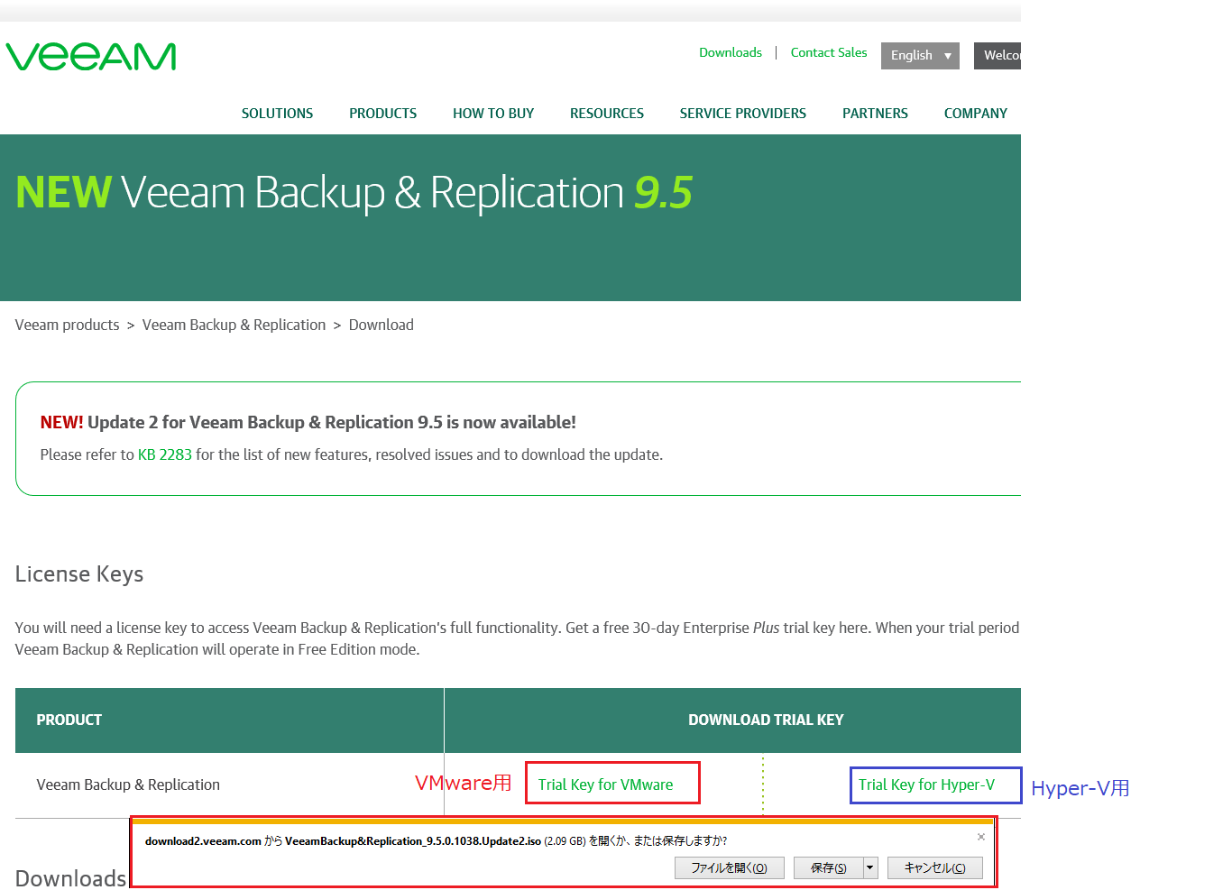This screenshot has height=890, width=1232.
Task: Open the save options dropdown arrow
Action: (870, 867)
